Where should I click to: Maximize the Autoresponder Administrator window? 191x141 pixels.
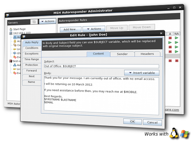(x=174, y=8)
